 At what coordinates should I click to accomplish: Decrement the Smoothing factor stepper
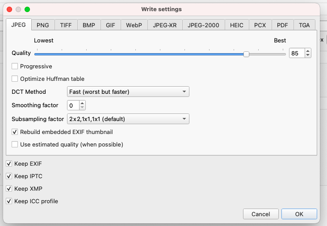click(x=82, y=108)
